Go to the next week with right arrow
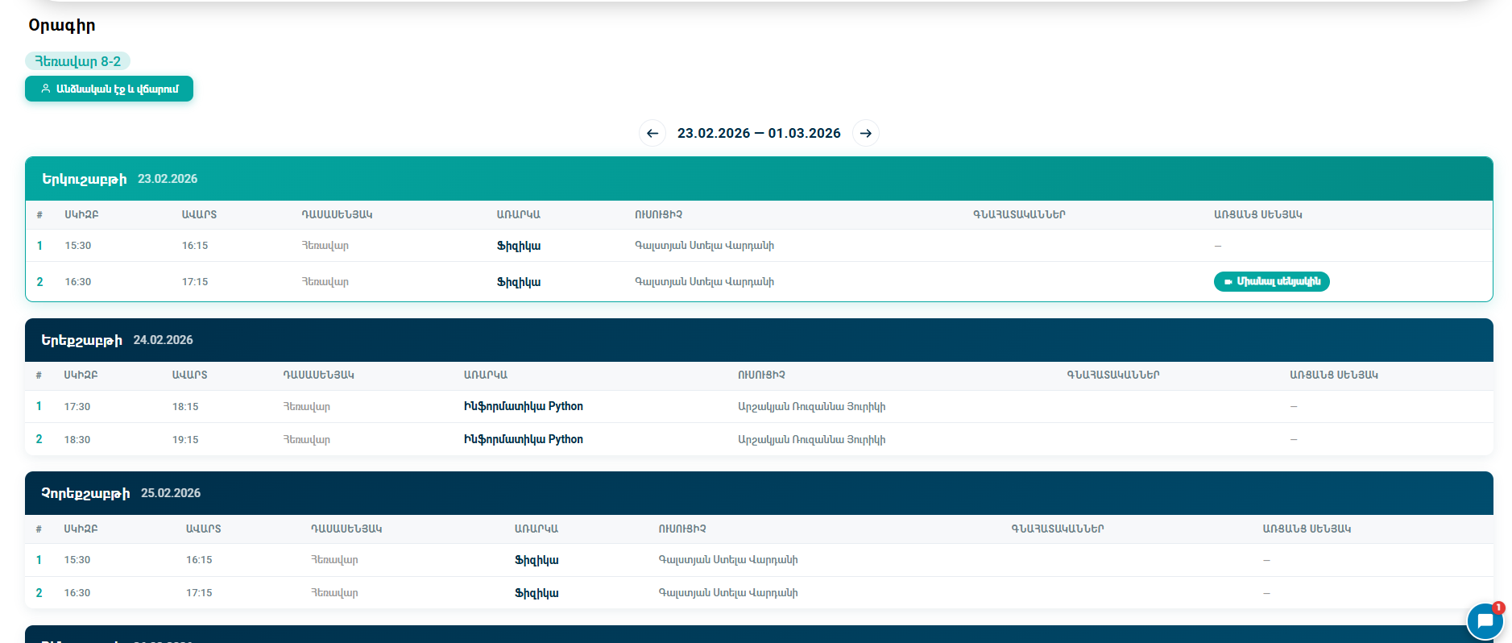1512x643 pixels. click(x=866, y=133)
